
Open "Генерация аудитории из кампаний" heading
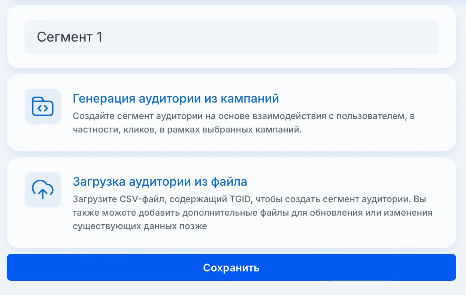point(176,99)
